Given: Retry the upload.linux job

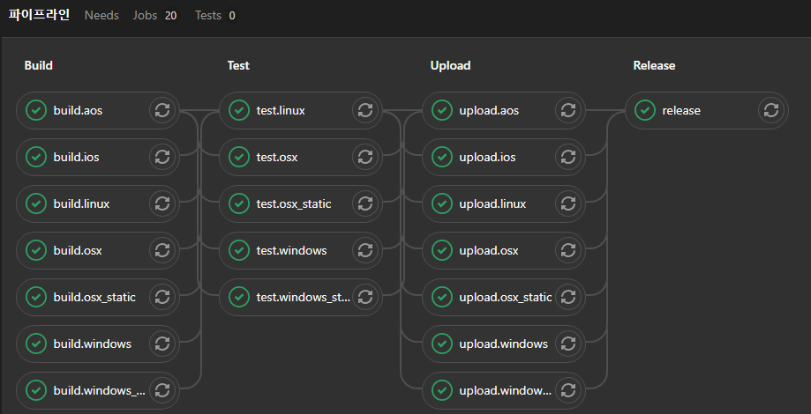Looking at the screenshot, I should click(x=568, y=203).
